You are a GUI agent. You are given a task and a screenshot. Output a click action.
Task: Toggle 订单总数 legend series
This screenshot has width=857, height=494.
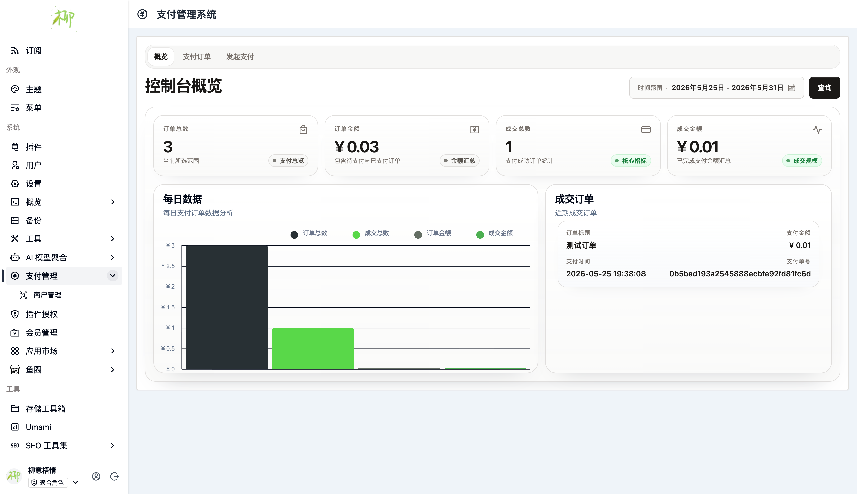[309, 234]
